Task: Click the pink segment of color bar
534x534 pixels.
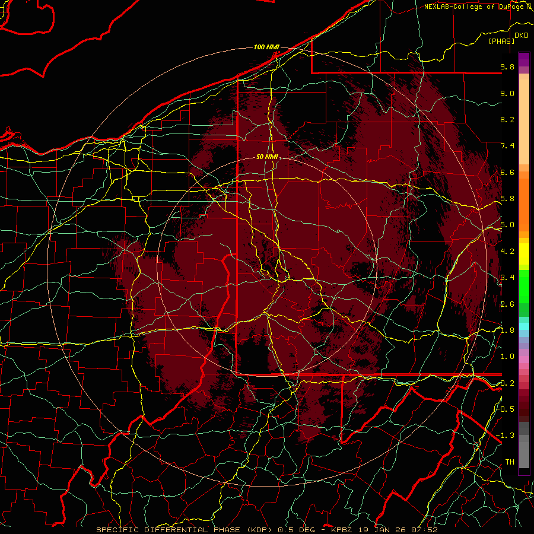Action: click(x=524, y=359)
